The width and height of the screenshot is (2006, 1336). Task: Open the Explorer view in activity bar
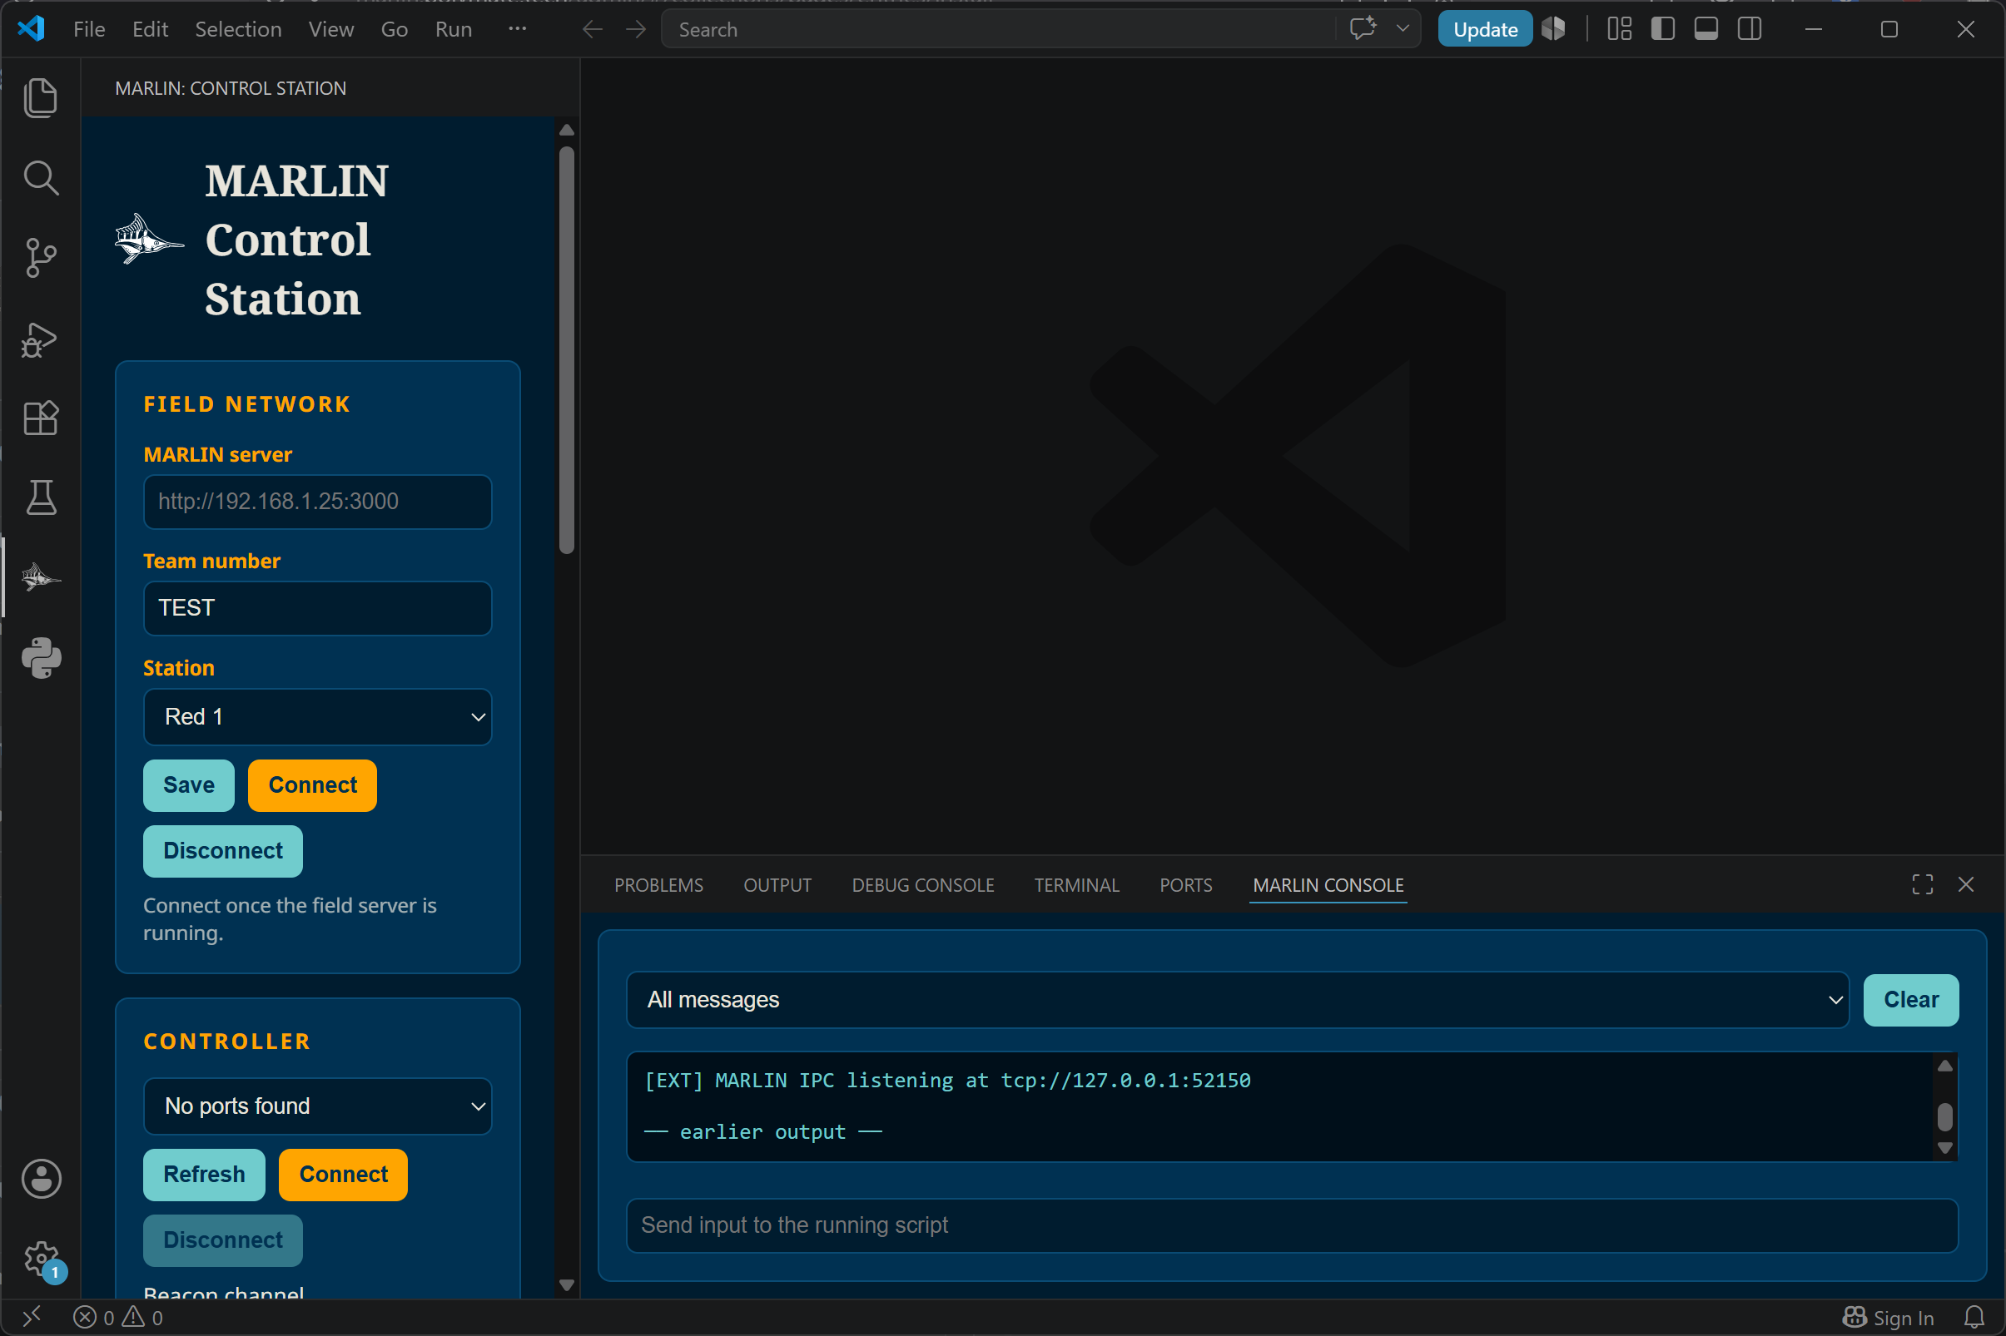(40, 97)
